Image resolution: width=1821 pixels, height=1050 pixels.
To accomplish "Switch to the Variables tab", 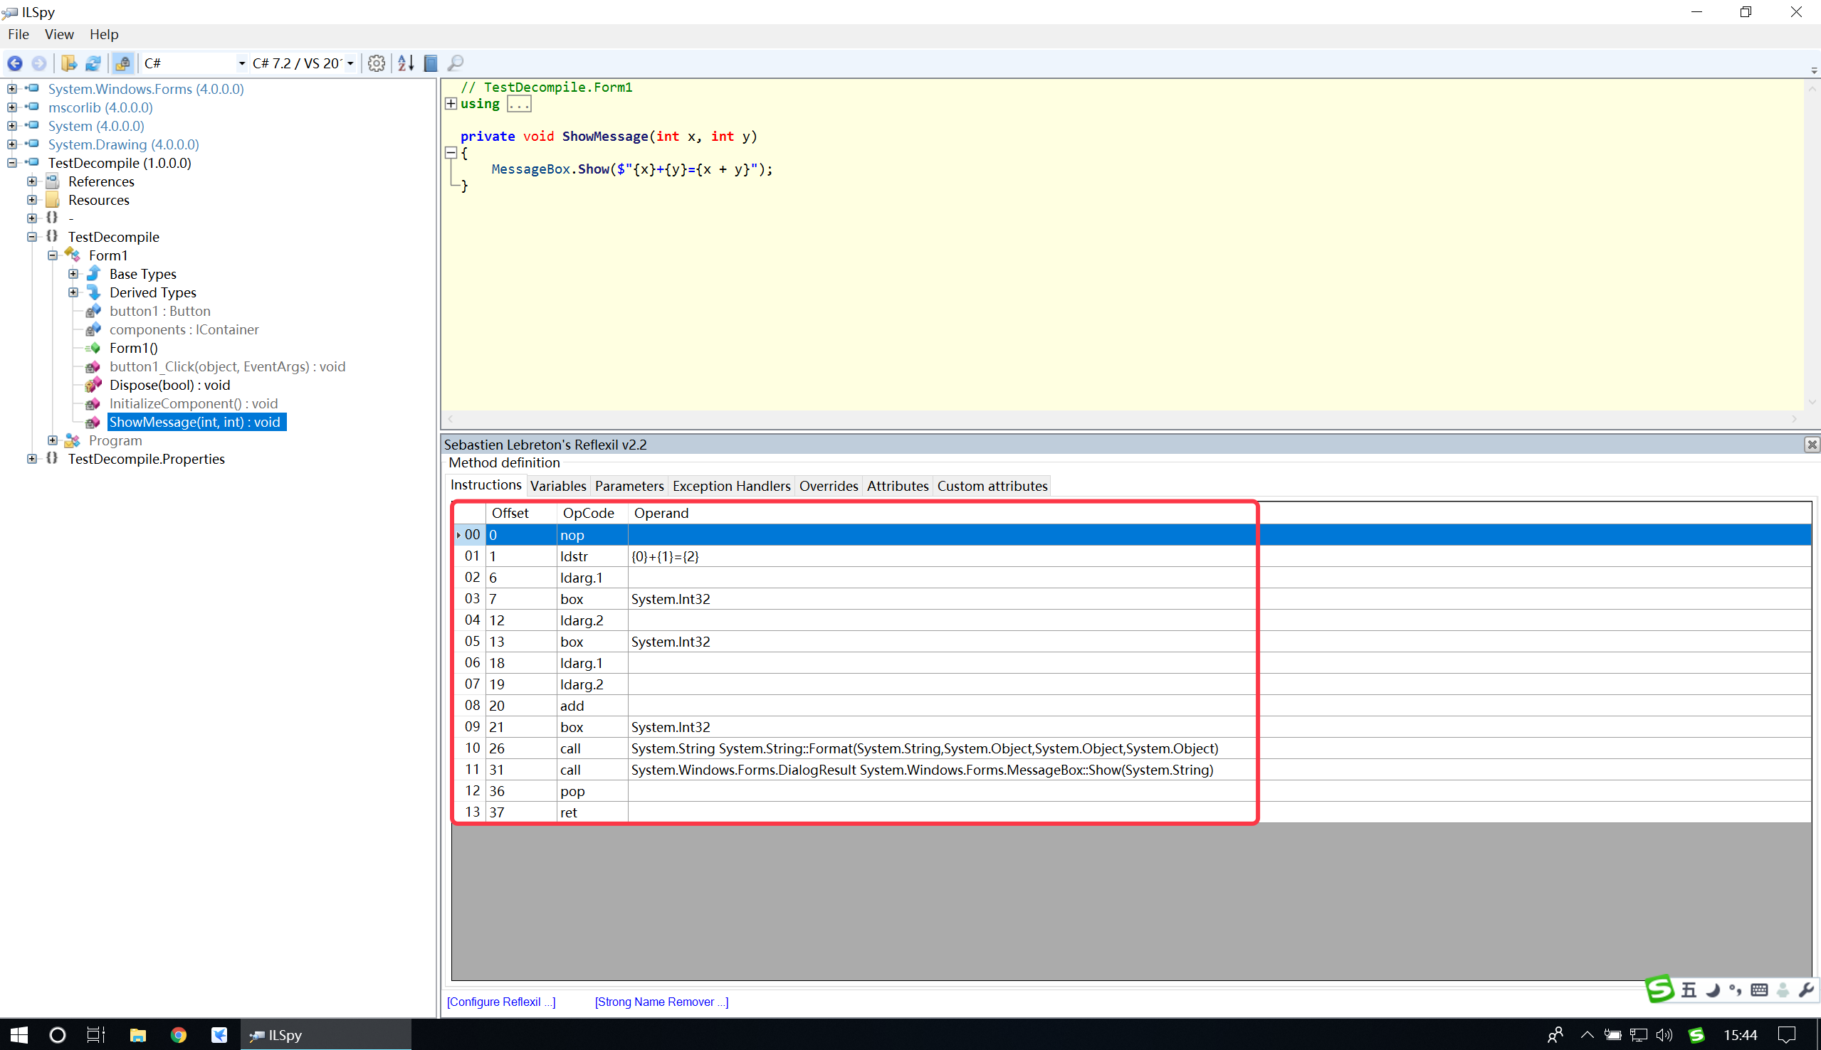I will tap(558, 486).
